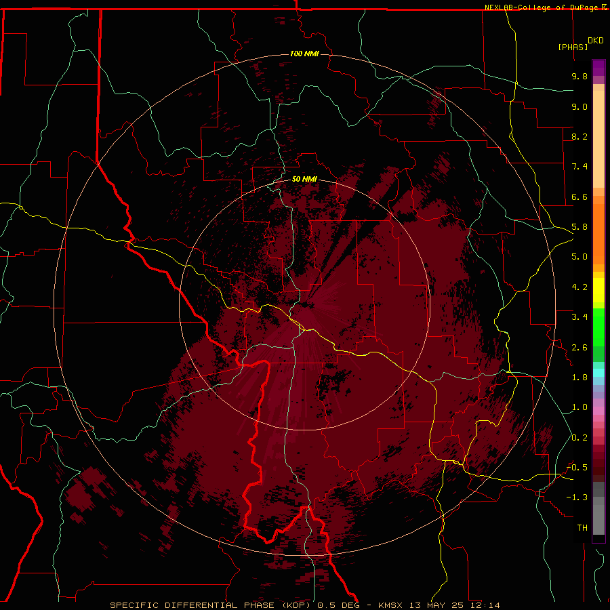Viewport: 610px width, 610px height.
Task: Pick the light peach swatch on the color bar
Action: [x=598, y=139]
